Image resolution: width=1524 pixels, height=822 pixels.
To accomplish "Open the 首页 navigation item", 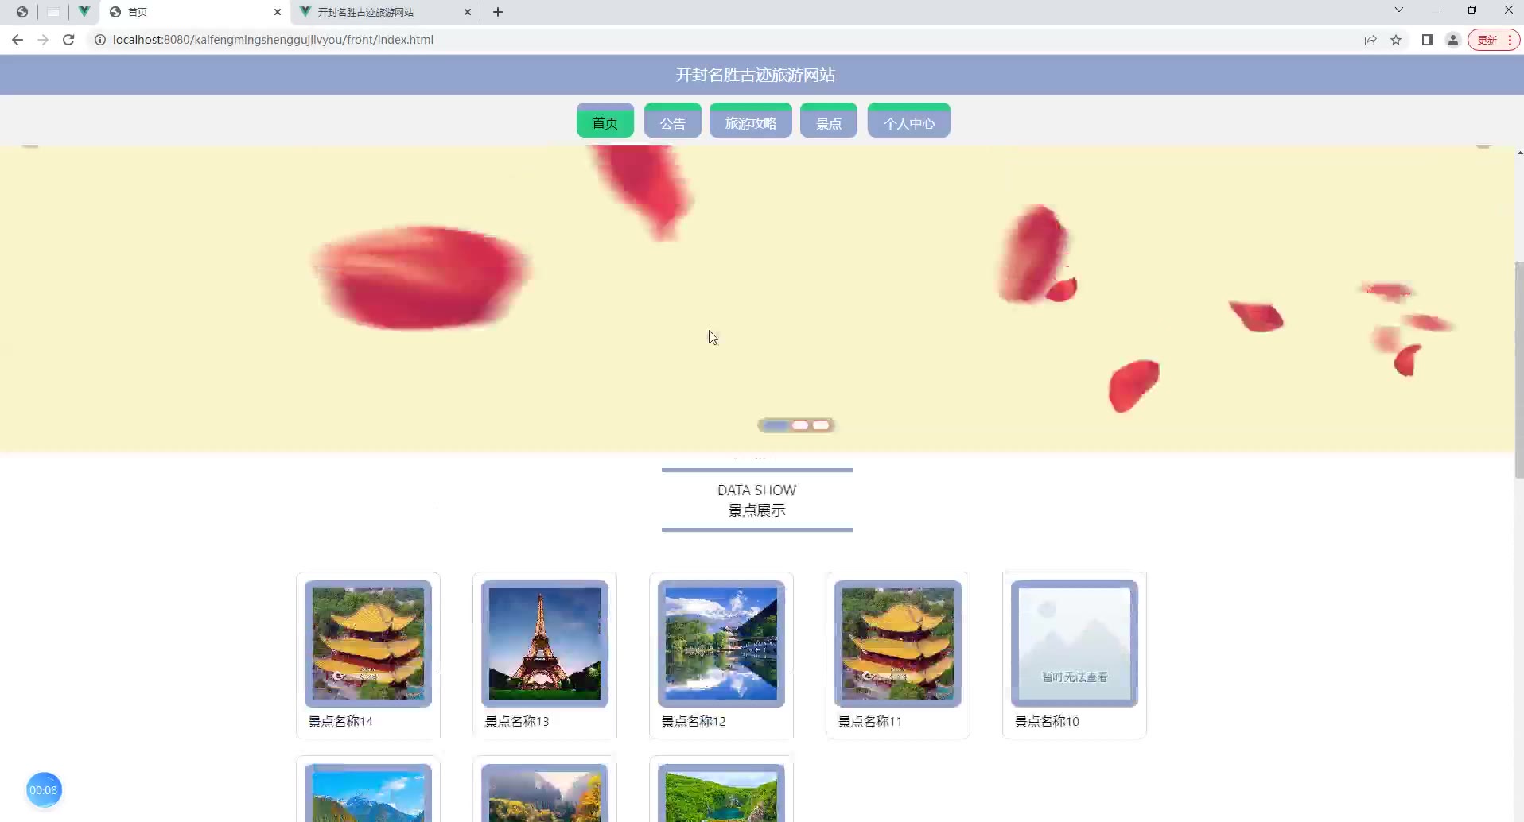I will pos(605,121).
